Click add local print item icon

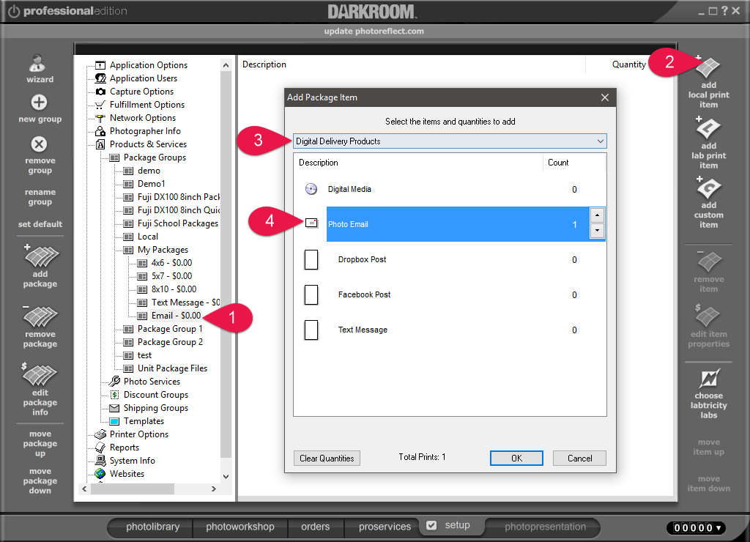[707, 67]
